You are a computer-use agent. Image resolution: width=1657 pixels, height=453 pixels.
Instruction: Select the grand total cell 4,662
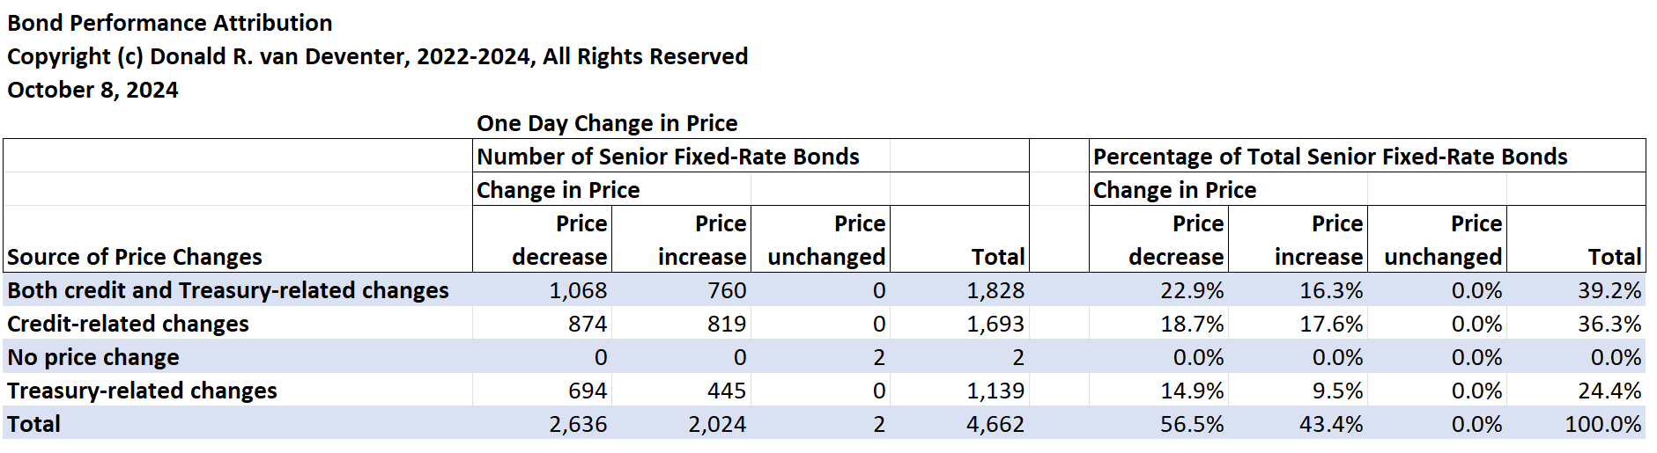995,424
